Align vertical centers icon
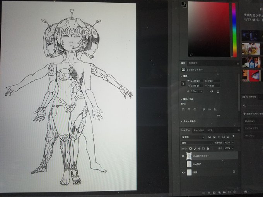The width and height of the screenshot is (263, 197). (x=210, y=109)
